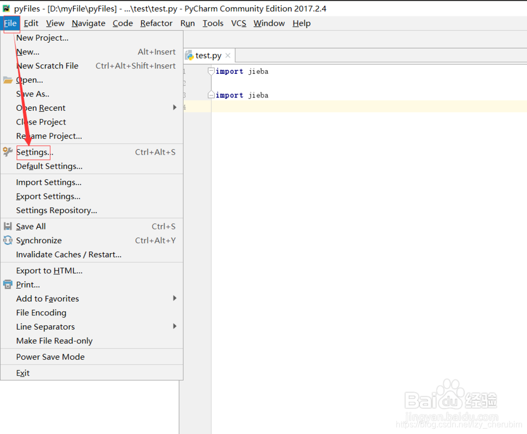Switch to the test.py tab
527x434 pixels.
click(209, 55)
